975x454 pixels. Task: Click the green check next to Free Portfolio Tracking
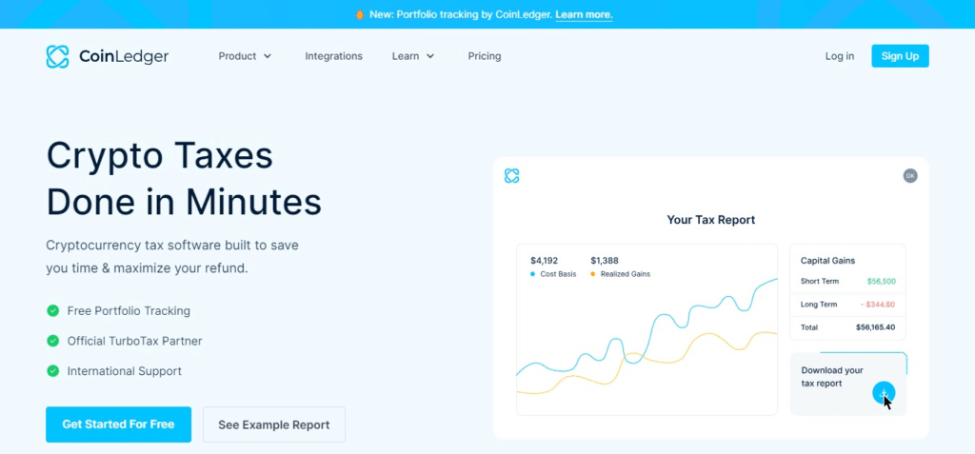coord(52,310)
